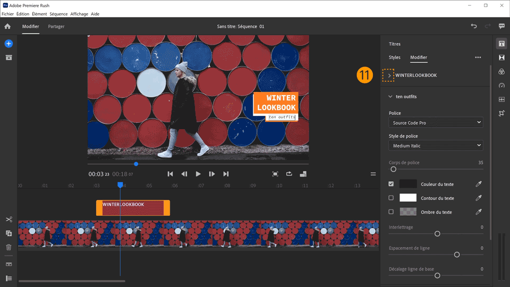Screen dimensions: 510x287
Task: Open the Speed panel icon
Action: pyautogui.click(x=501, y=85)
